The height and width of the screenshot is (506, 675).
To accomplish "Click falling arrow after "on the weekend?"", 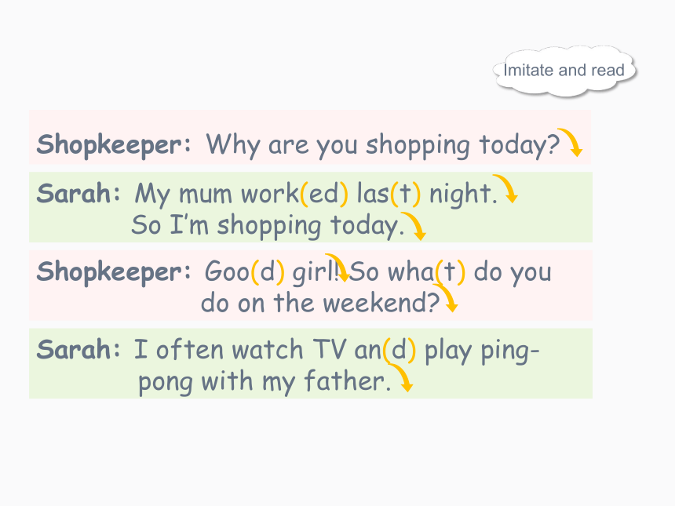I will (446, 298).
